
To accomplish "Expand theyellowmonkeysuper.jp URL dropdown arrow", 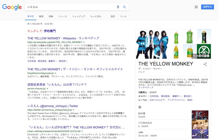I will click(55, 73).
